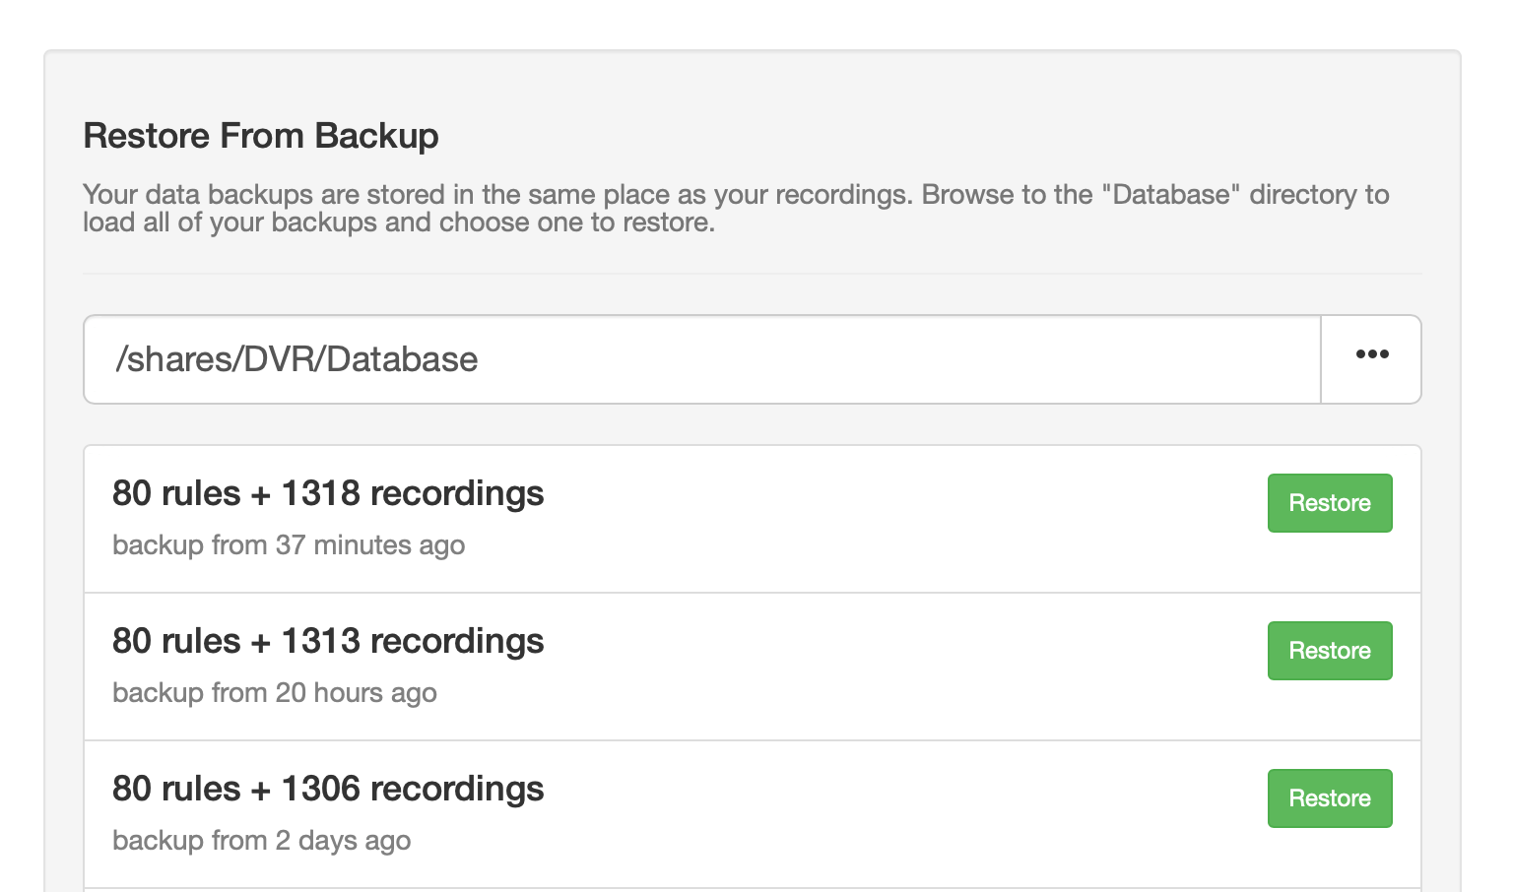Click empty space in the 1306 recordings row
The height and width of the screenshot is (892, 1513).
[x=887, y=814]
